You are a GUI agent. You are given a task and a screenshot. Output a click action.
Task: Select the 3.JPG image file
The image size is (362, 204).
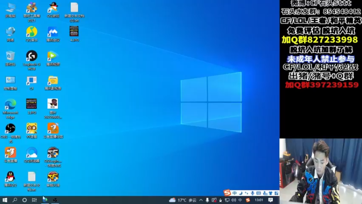click(32, 107)
